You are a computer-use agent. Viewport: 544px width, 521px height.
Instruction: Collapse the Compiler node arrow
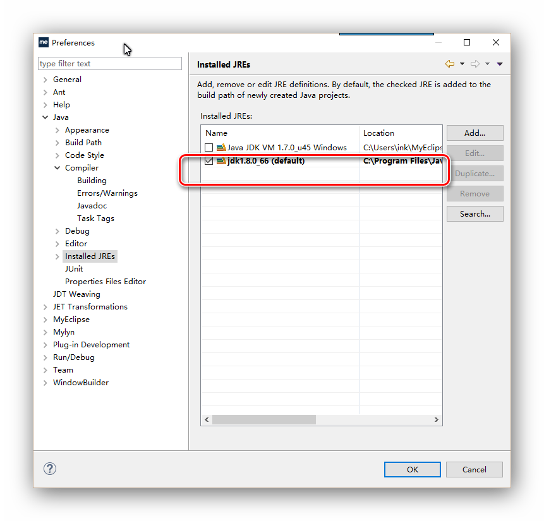coord(57,168)
